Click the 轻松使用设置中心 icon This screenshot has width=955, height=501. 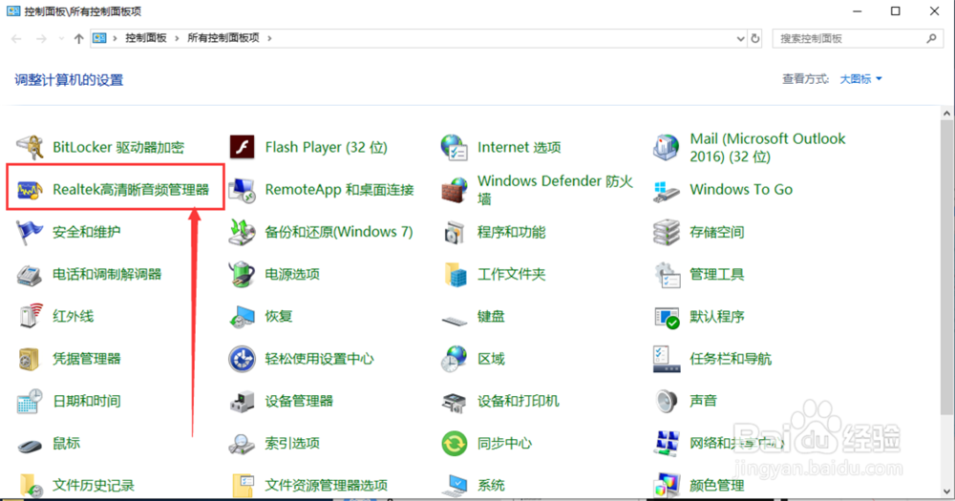pyautogui.click(x=242, y=359)
